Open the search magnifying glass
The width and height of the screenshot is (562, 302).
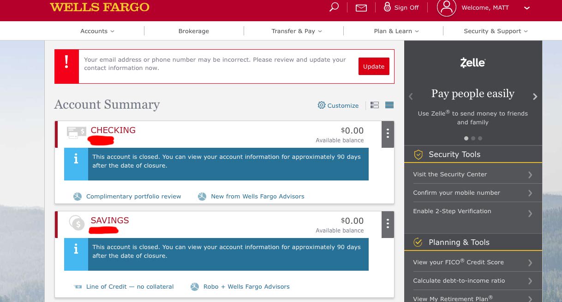(x=333, y=7)
